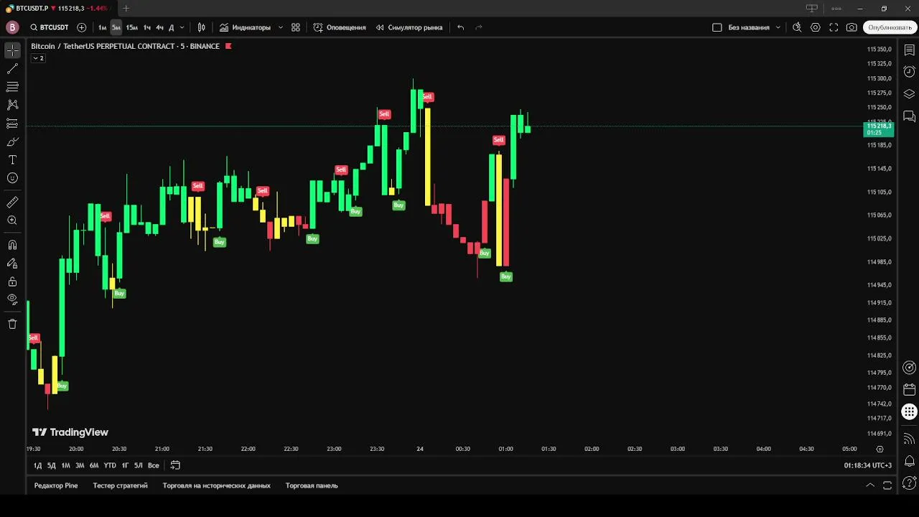Set range to 6М
Image resolution: width=919 pixels, height=517 pixels.
point(94,465)
